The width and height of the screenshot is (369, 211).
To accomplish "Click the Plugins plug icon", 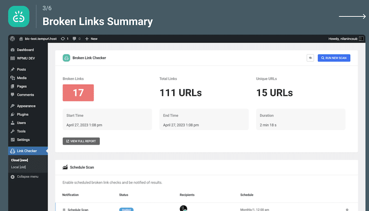I will coord(13,115).
